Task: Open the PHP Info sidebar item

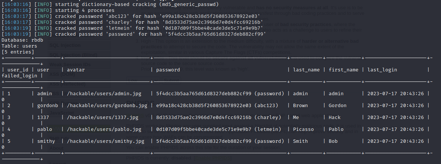Action: coord(59,138)
